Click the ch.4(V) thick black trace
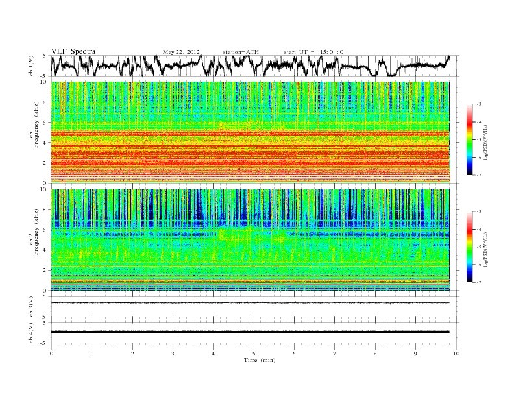514x397 pixels. [250, 332]
